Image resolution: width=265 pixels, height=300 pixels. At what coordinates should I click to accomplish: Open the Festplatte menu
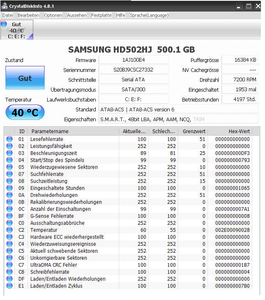[x=101, y=15]
